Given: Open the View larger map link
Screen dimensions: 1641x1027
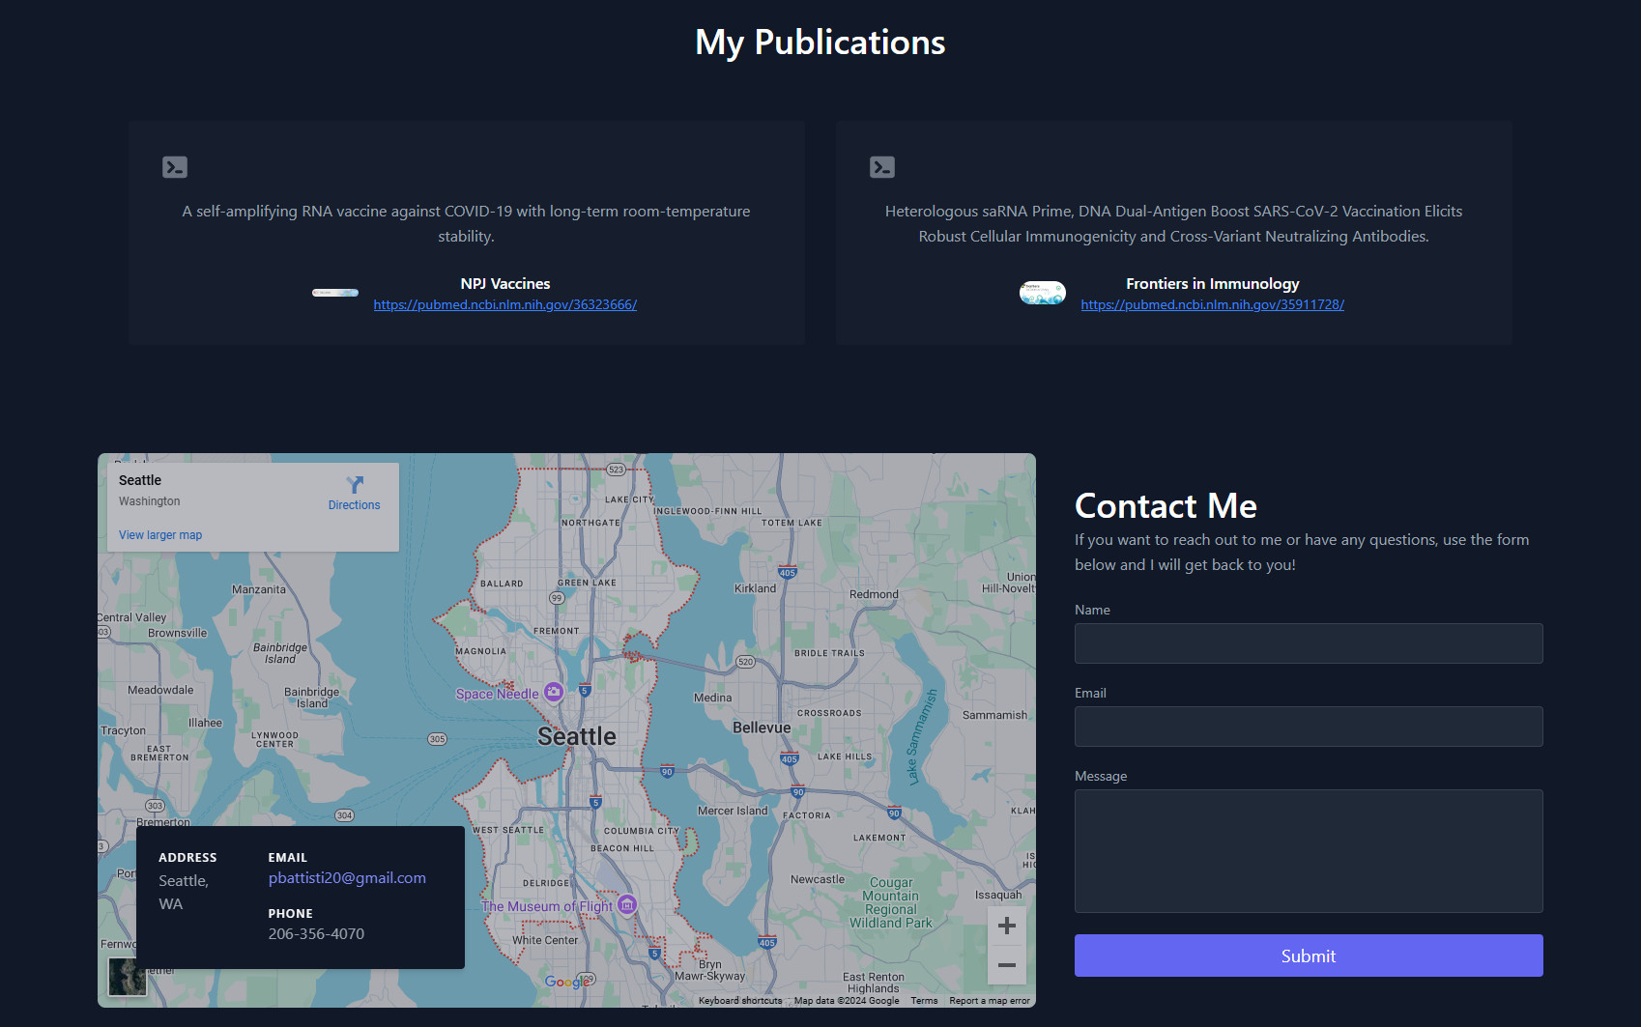Looking at the screenshot, I should (159, 534).
